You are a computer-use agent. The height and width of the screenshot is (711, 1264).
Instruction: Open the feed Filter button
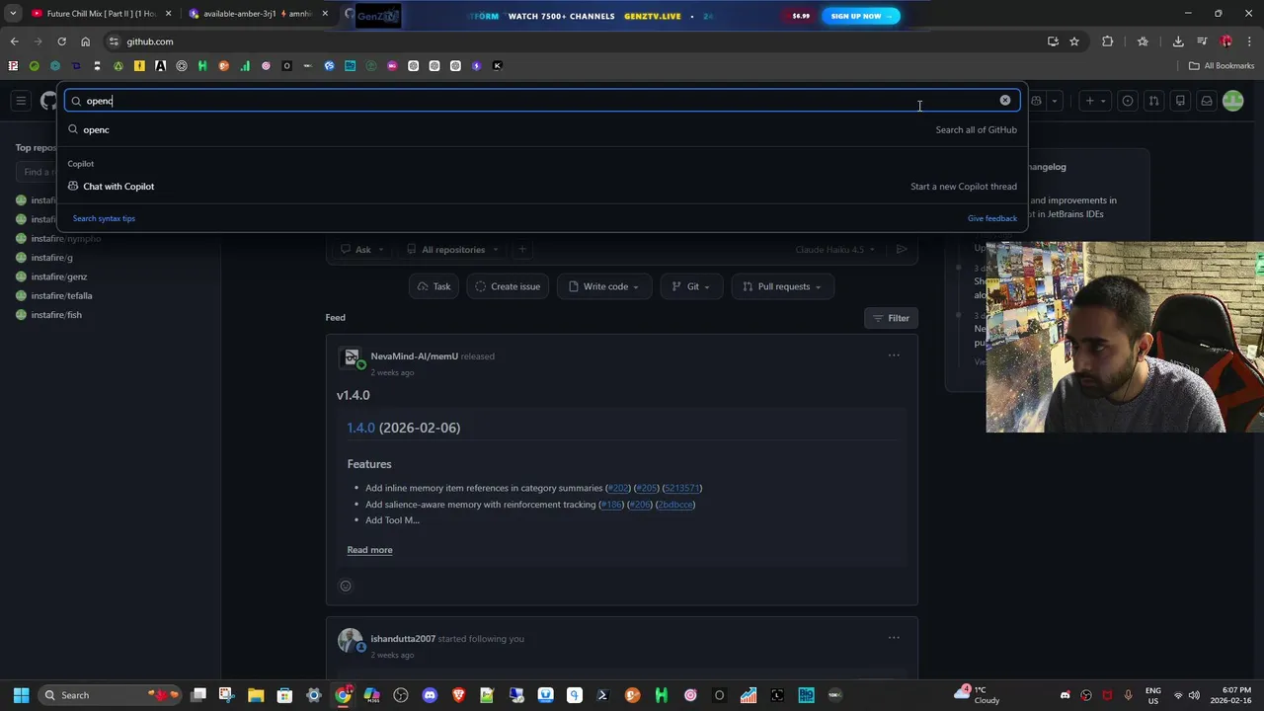[891, 318]
